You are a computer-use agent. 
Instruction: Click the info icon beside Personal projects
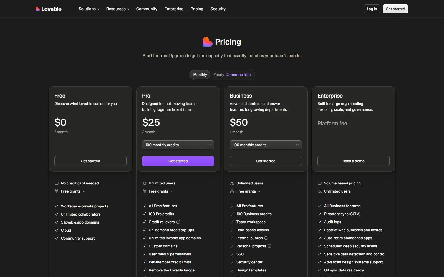point(269,246)
